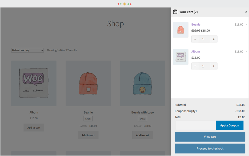Open the Album product image in shop
This screenshot has width=249, height=156.
click(34, 83)
